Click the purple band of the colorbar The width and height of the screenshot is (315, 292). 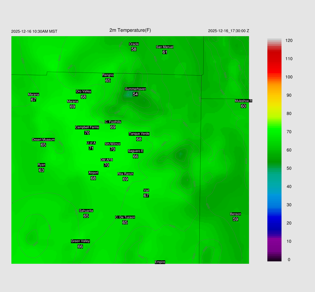click(274, 243)
